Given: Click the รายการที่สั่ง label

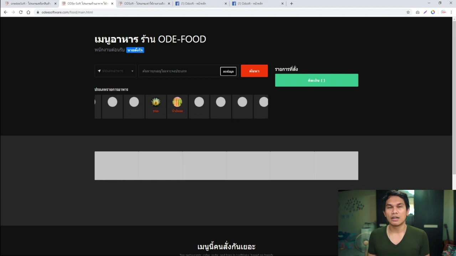Looking at the screenshot, I should coord(286,69).
